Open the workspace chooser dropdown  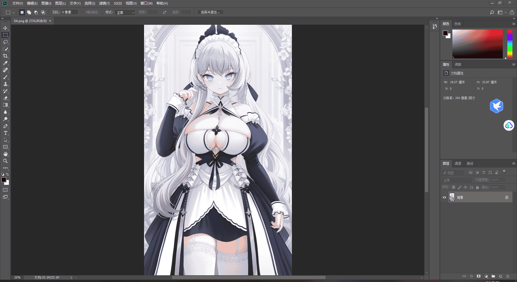(x=502, y=12)
